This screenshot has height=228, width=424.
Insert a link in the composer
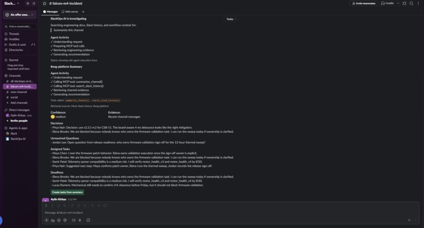point(72,205)
